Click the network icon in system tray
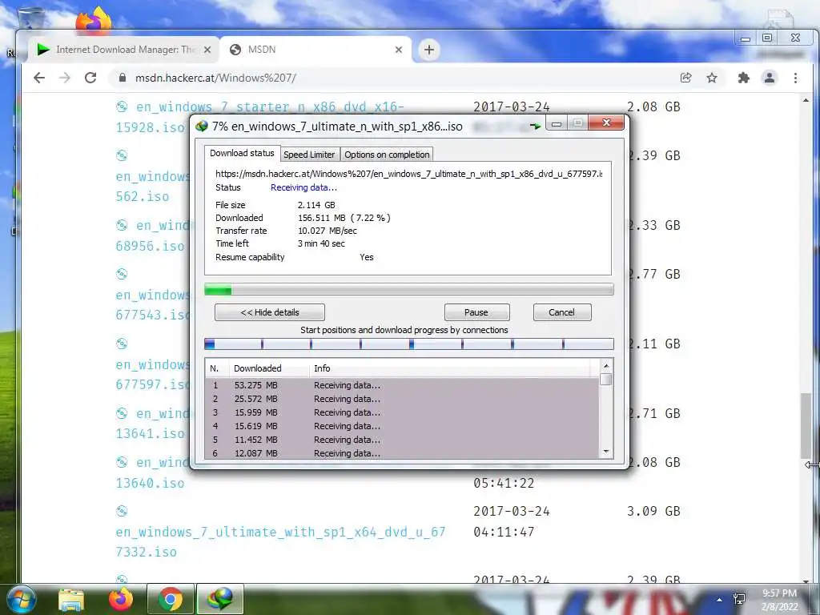820x615 pixels. pyautogui.click(x=739, y=599)
